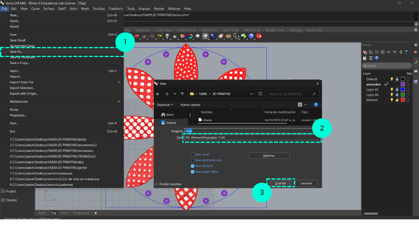
Task: Expand the Organizar dropdown
Action: (x=165, y=105)
